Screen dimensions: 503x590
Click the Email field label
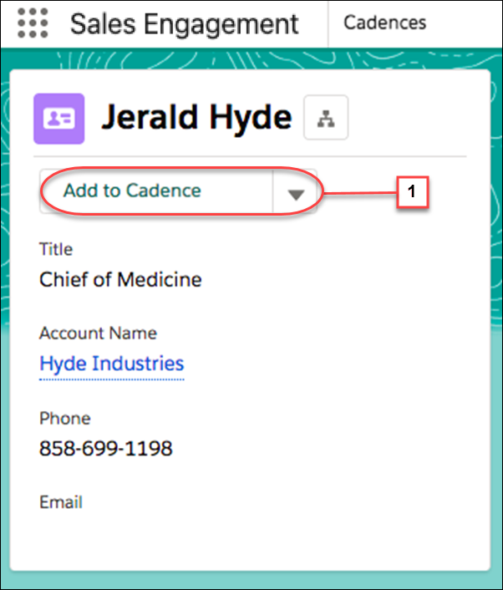(61, 502)
